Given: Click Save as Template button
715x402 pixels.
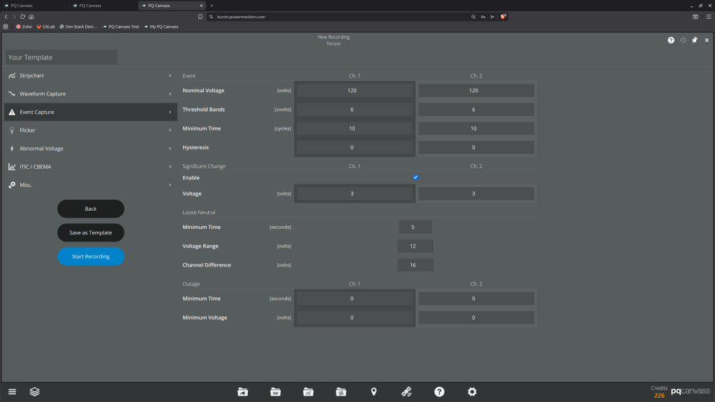Looking at the screenshot, I should (91, 232).
